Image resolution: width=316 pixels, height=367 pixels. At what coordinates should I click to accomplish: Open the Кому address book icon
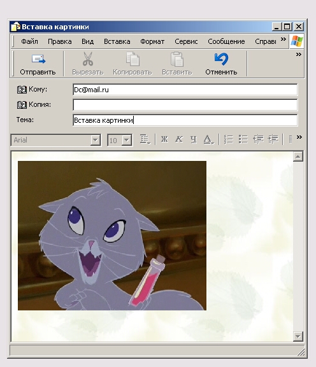(x=22, y=90)
